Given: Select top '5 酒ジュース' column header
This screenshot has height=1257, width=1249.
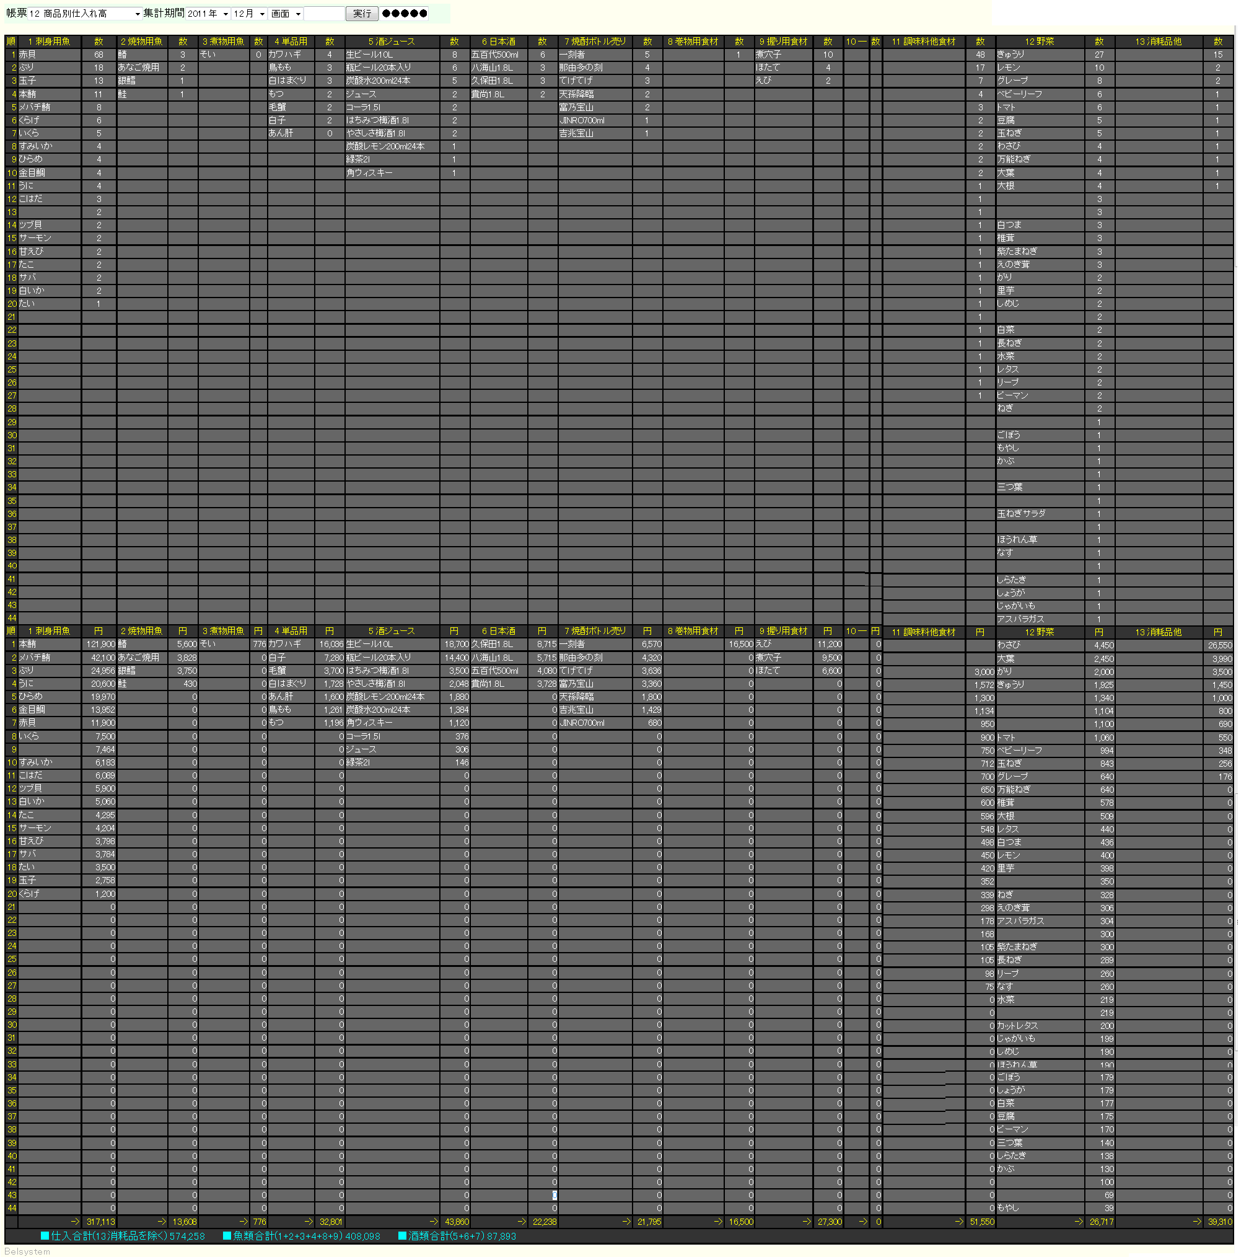Looking at the screenshot, I should (x=392, y=42).
